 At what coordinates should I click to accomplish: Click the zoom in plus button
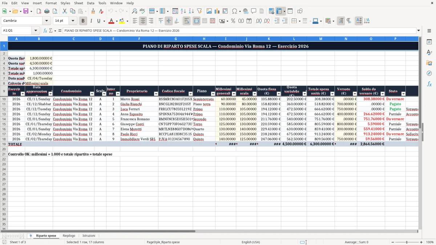[x=421, y=242]
